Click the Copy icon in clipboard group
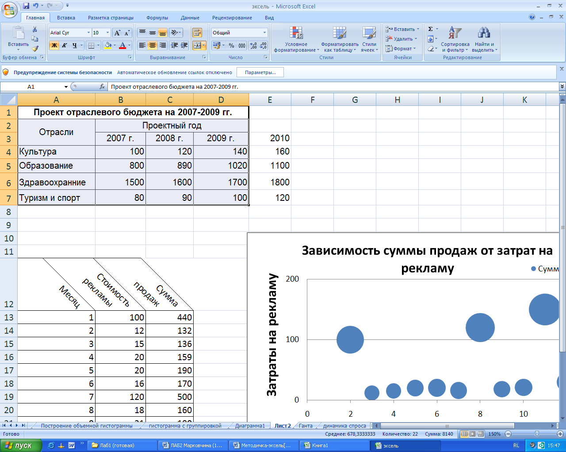566x452 pixels. [35, 39]
